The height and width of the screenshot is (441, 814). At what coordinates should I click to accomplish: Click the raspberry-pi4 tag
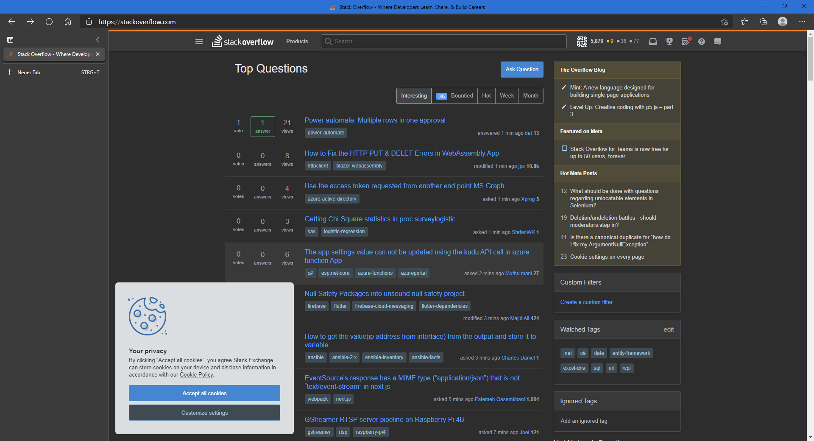[x=370, y=432]
